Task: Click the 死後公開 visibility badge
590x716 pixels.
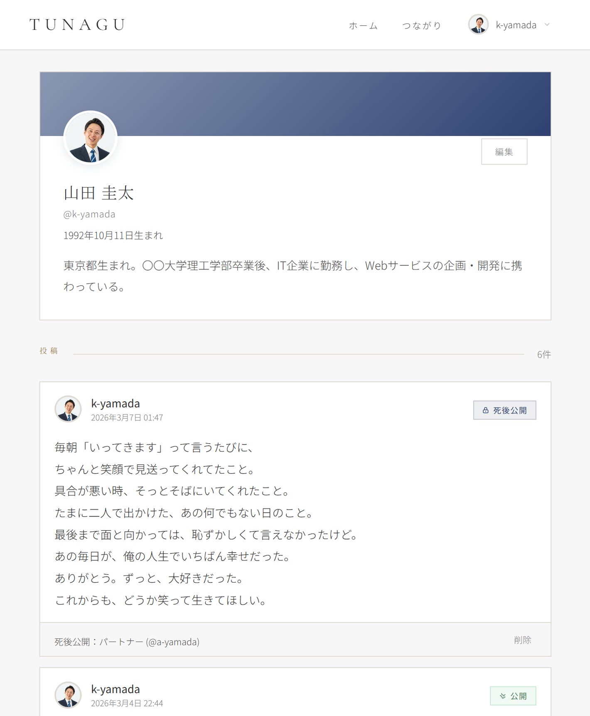Action: (504, 410)
